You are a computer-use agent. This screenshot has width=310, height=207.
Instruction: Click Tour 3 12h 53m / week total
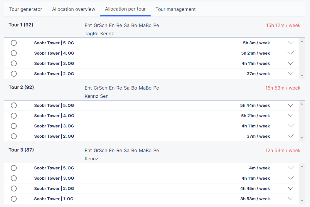point(283,150)
